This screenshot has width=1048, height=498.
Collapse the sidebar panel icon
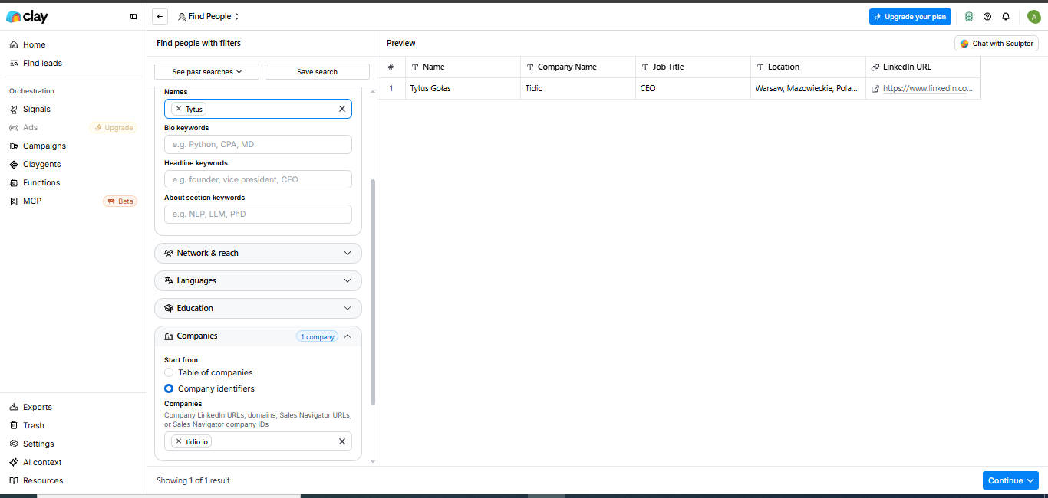point(133,16)
